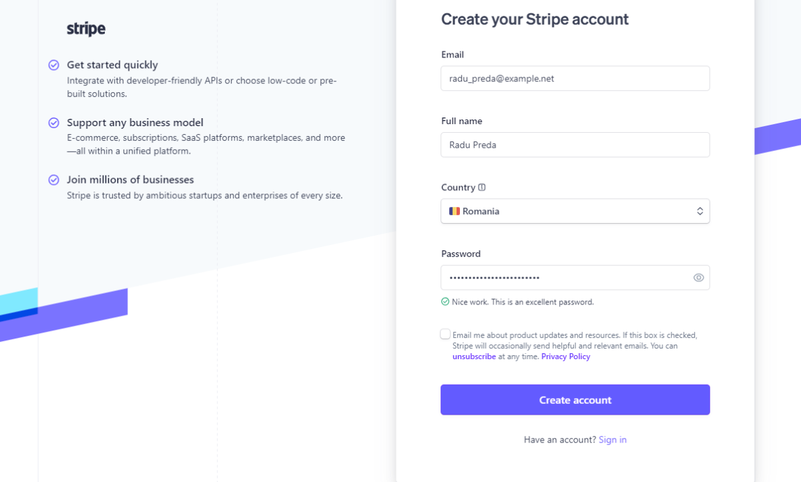Click the checkmark icon beside Support any business model
Screen dimensions: 801x482
pyautogui.click(x=54, y=123)
